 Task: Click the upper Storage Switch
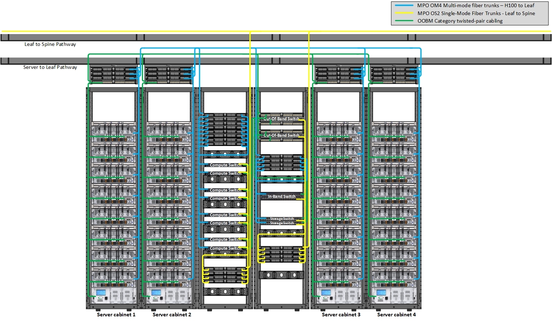[x=282, y=218]
